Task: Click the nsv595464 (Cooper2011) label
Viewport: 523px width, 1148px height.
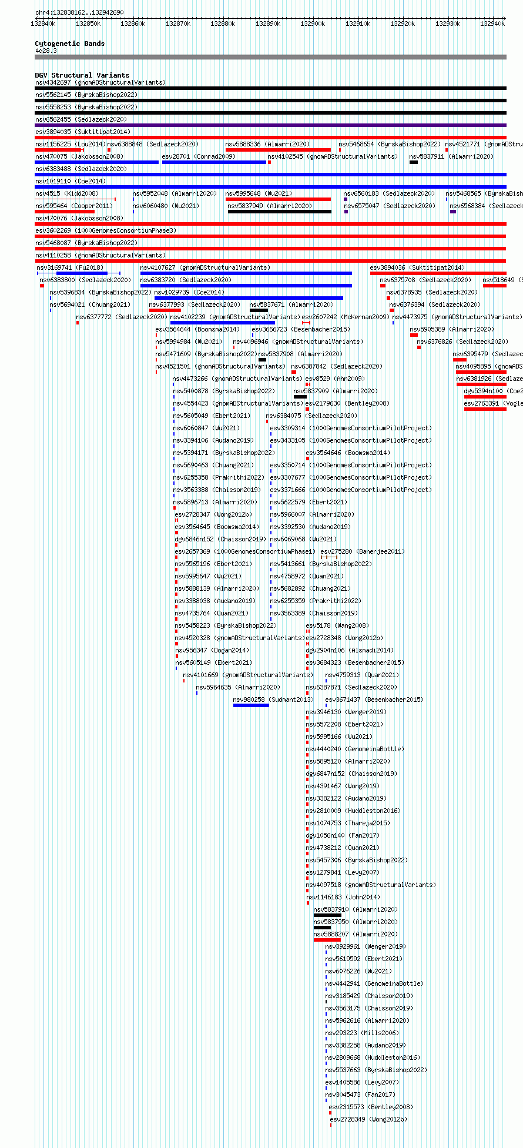Action: [73, 206]
